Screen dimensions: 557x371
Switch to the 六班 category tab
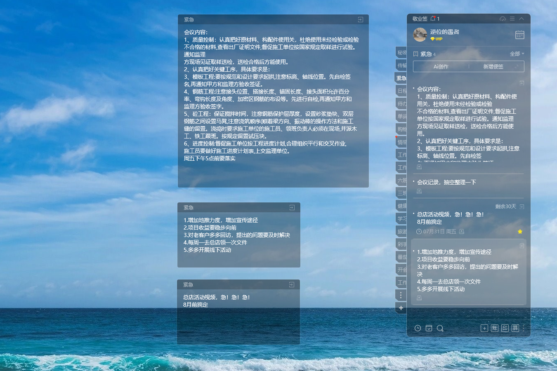coord(401,181)
